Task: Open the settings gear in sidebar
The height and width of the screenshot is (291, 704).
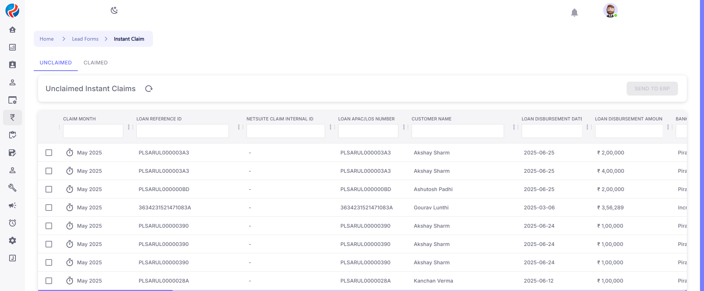Action: [12, 240]
